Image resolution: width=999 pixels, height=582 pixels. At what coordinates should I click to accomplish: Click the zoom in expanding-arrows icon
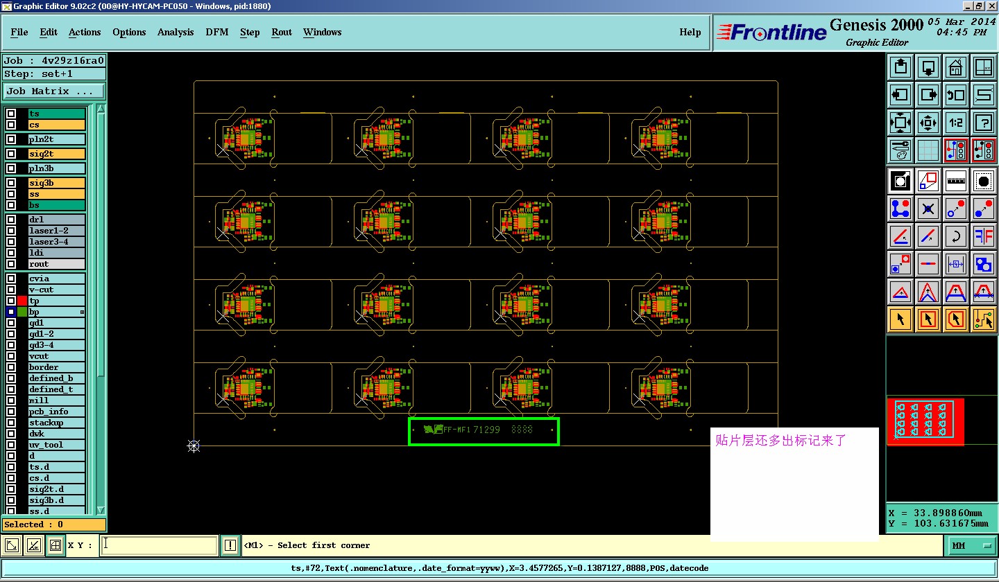click(x=900, y=123)
